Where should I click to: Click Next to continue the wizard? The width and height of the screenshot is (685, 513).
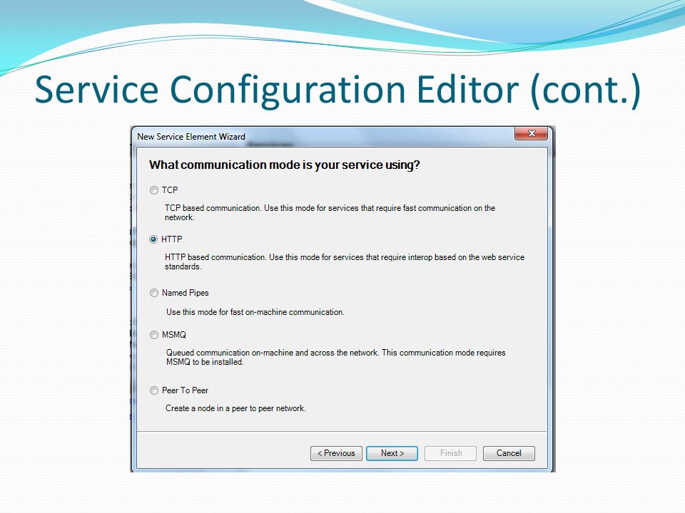tap(392, 453)
